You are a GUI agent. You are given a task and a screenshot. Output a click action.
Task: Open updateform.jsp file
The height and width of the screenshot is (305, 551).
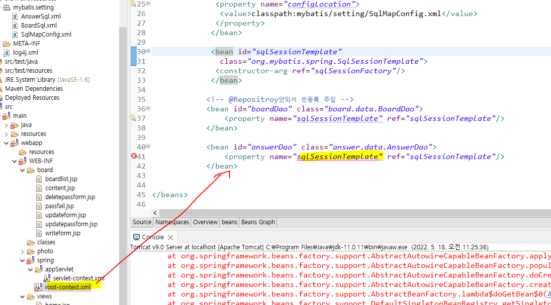pos(65,215)
